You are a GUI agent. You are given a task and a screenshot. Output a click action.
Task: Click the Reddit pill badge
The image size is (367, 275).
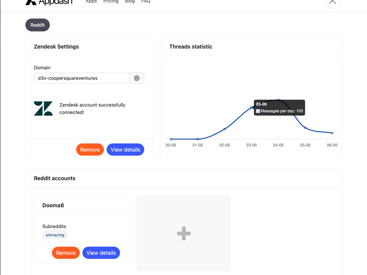click(x=37, y=25)
